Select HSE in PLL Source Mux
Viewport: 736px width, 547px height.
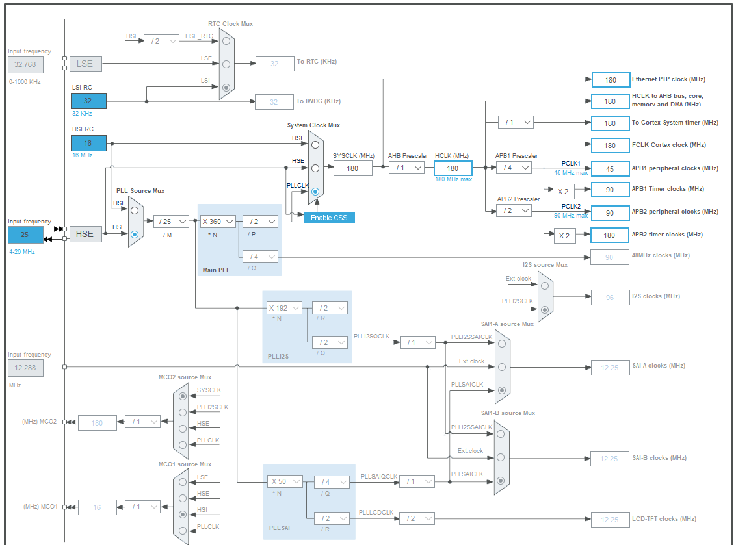135,234
